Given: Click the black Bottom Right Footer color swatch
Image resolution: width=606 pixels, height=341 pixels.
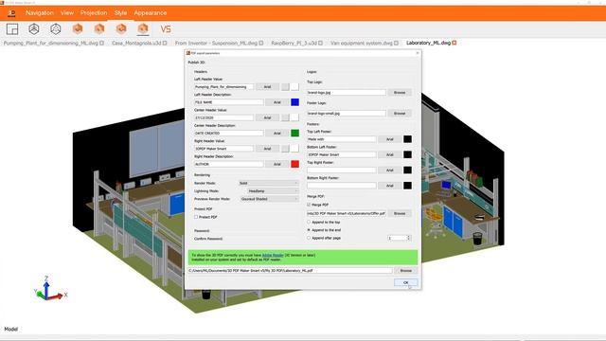Looking at the screenshot, I should tap(407, 186).
